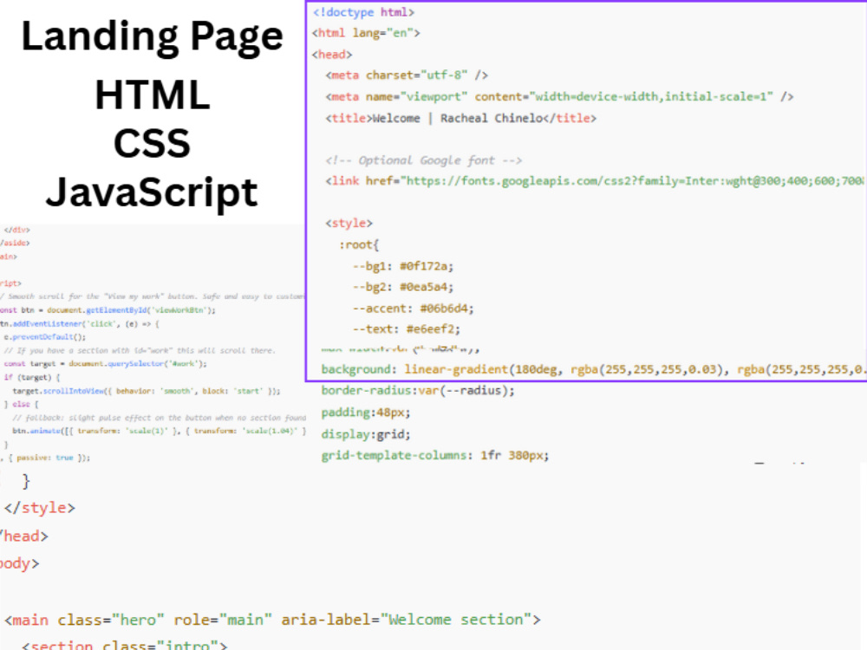Click the "--bg2: #0ea5a4;" variable line
Screen dimensions: 867x650
coord(402,287)
